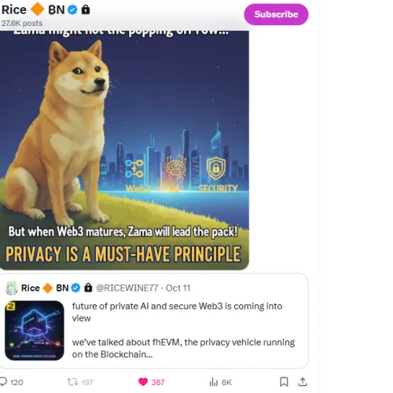Click the Oct 11 timestamp
Screen dimensions: 393x393
(x=178, y=288)
